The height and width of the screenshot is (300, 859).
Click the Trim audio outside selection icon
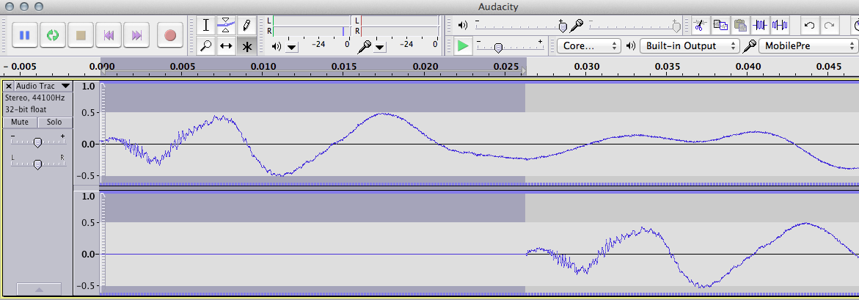[760, 25]
